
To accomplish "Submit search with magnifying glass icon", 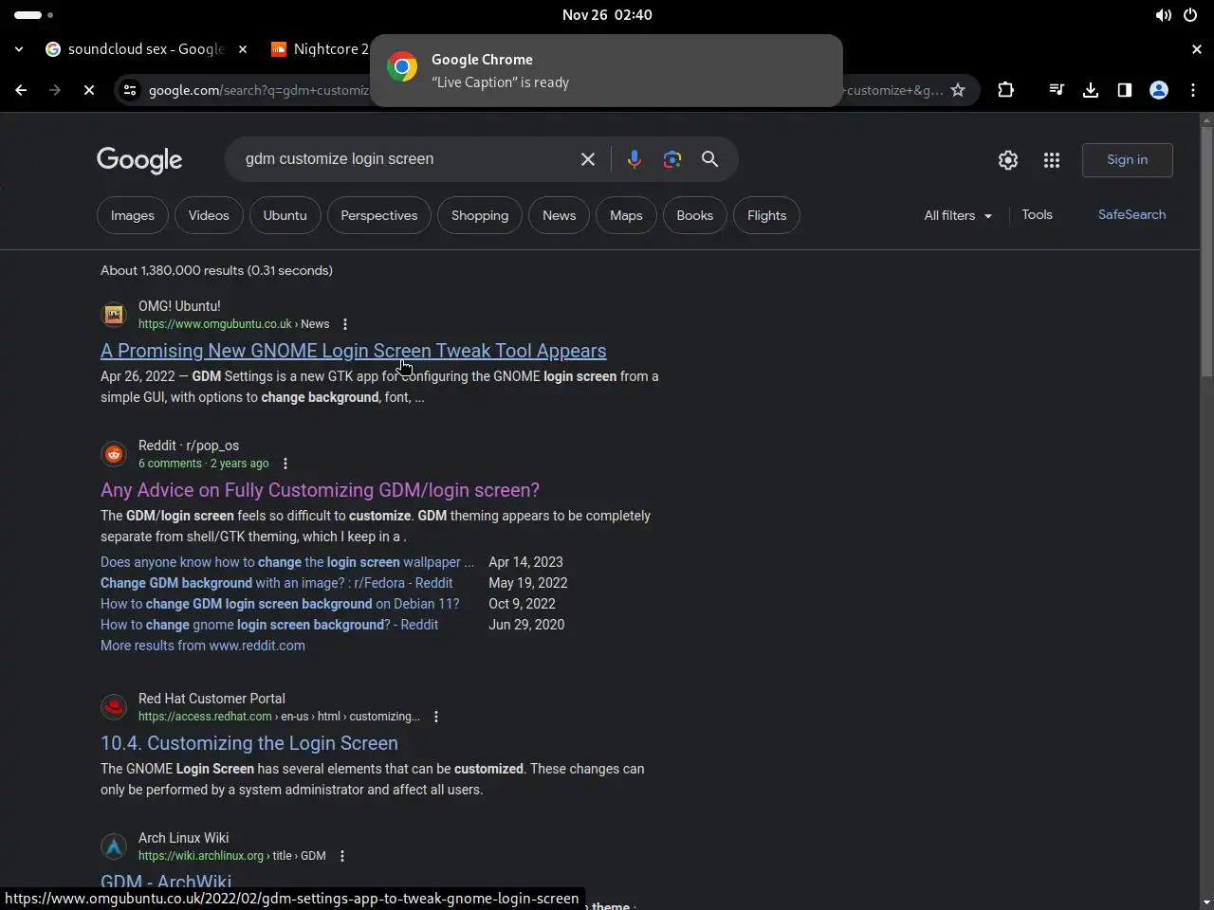I will tap(709, 159).
